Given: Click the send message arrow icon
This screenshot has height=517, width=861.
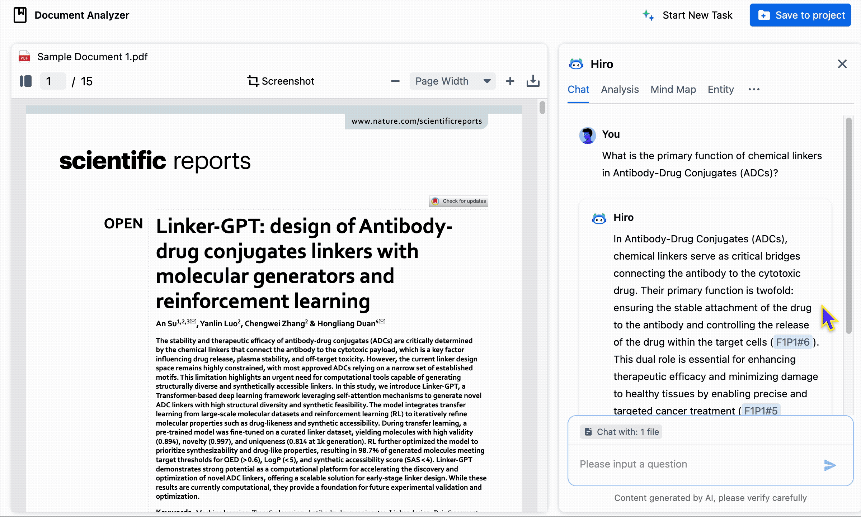Looking at the screenshot, I should (830, 465).
